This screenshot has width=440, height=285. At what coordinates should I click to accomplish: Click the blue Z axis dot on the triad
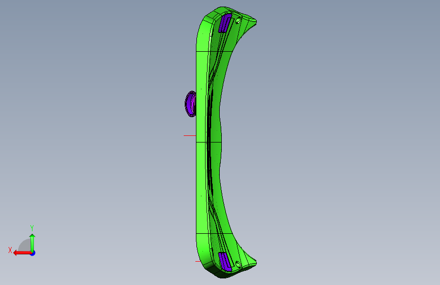[x=33, y=253]
